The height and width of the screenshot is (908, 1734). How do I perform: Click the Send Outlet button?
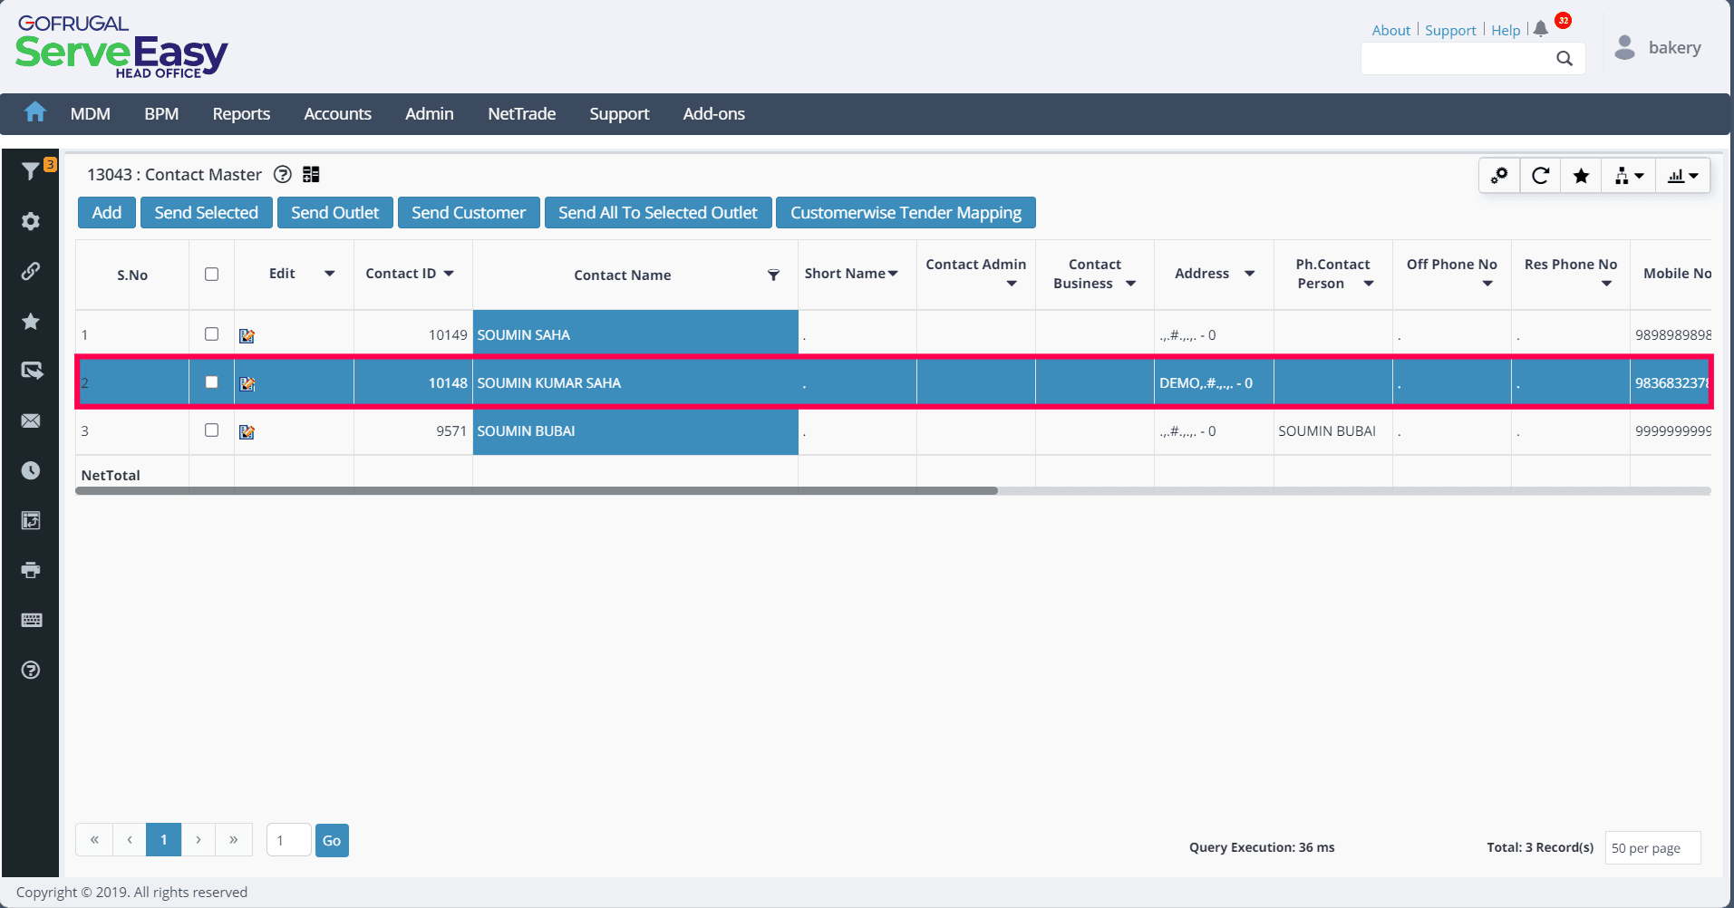click(x=335, y=213)
